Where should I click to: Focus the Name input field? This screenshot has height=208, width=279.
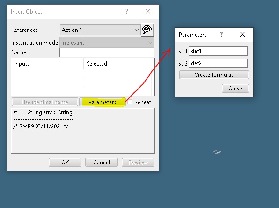(x=107, y=52)
